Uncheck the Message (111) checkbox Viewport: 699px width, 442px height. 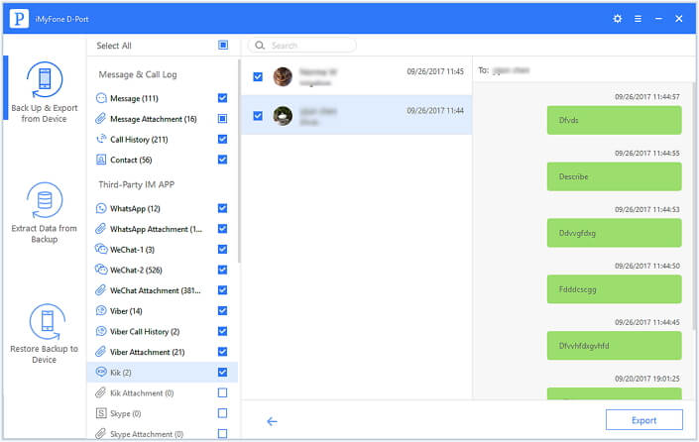[x=222, y=98]
